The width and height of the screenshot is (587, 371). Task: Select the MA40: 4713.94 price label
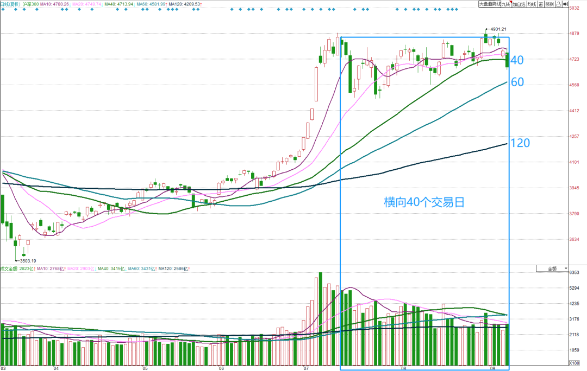click(118, 4)
